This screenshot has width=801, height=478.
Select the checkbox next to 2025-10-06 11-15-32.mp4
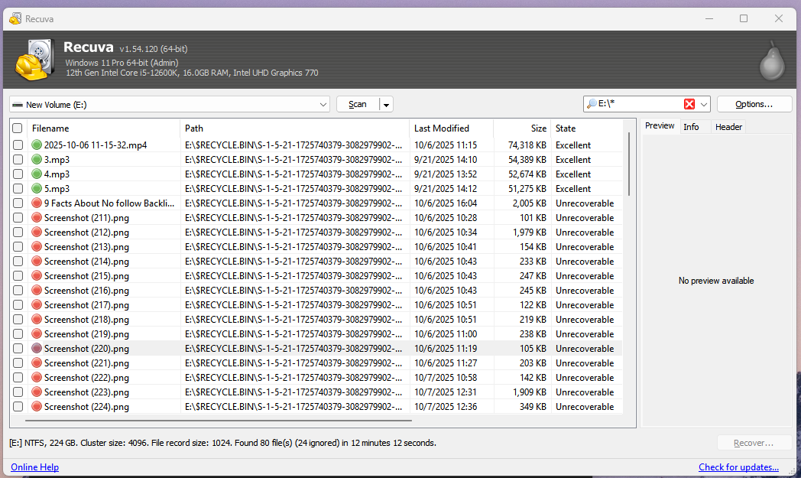point(17,145)
